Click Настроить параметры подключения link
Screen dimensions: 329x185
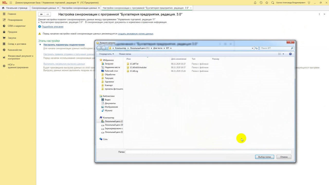[x=64, y=45]
